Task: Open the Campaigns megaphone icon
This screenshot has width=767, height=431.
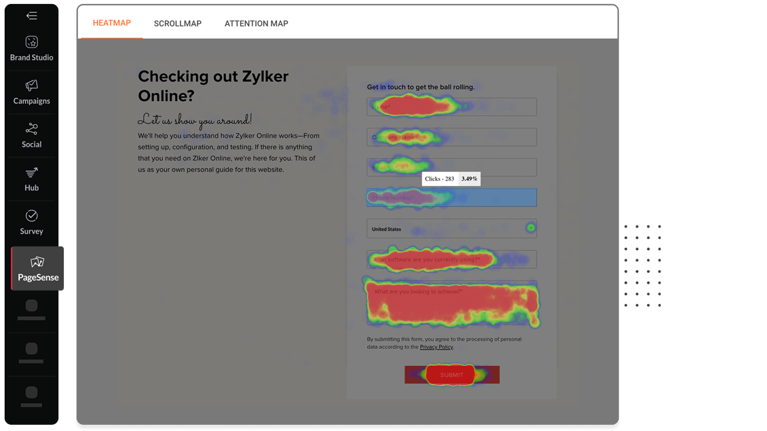Action: 31,86
